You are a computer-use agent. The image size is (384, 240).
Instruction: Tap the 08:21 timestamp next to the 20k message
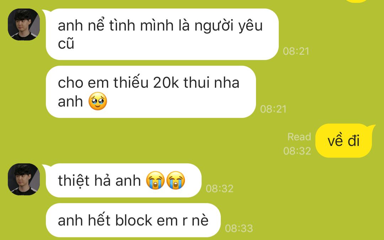point(273,109)
